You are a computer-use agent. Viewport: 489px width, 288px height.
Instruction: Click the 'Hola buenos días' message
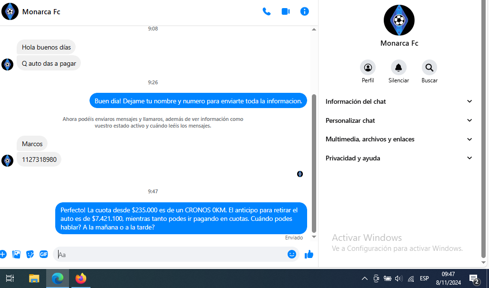(x=46, y=48)
